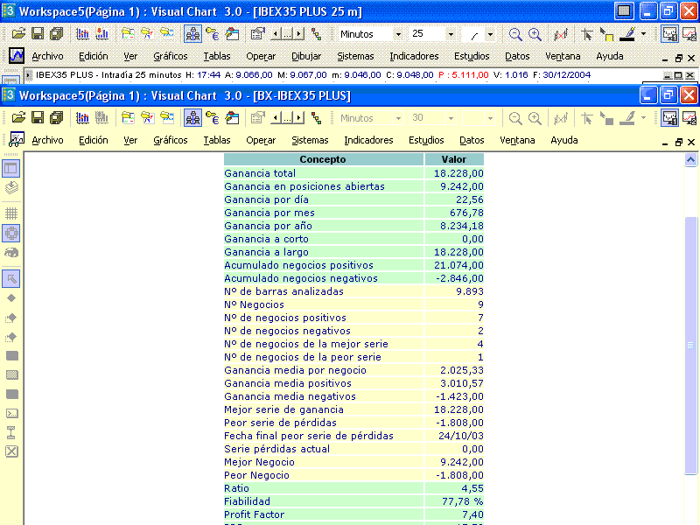This screenshot has height=525, width=700.
Task: Click the stacked layers icon in left sidebar
Action: click(x=12, y=187)
